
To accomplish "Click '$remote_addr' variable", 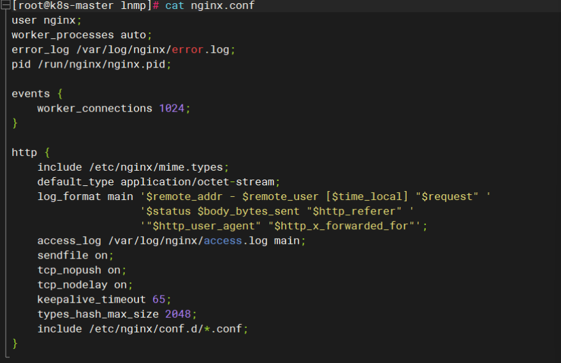I will point(184,197).
